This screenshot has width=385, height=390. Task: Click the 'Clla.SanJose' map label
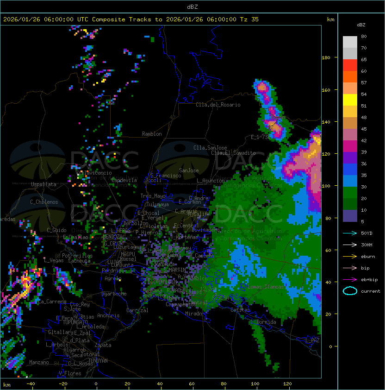[210, 148]
